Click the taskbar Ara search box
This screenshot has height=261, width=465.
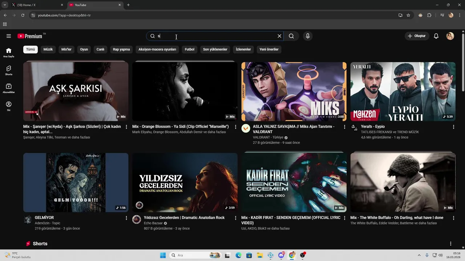click(196, 255)
